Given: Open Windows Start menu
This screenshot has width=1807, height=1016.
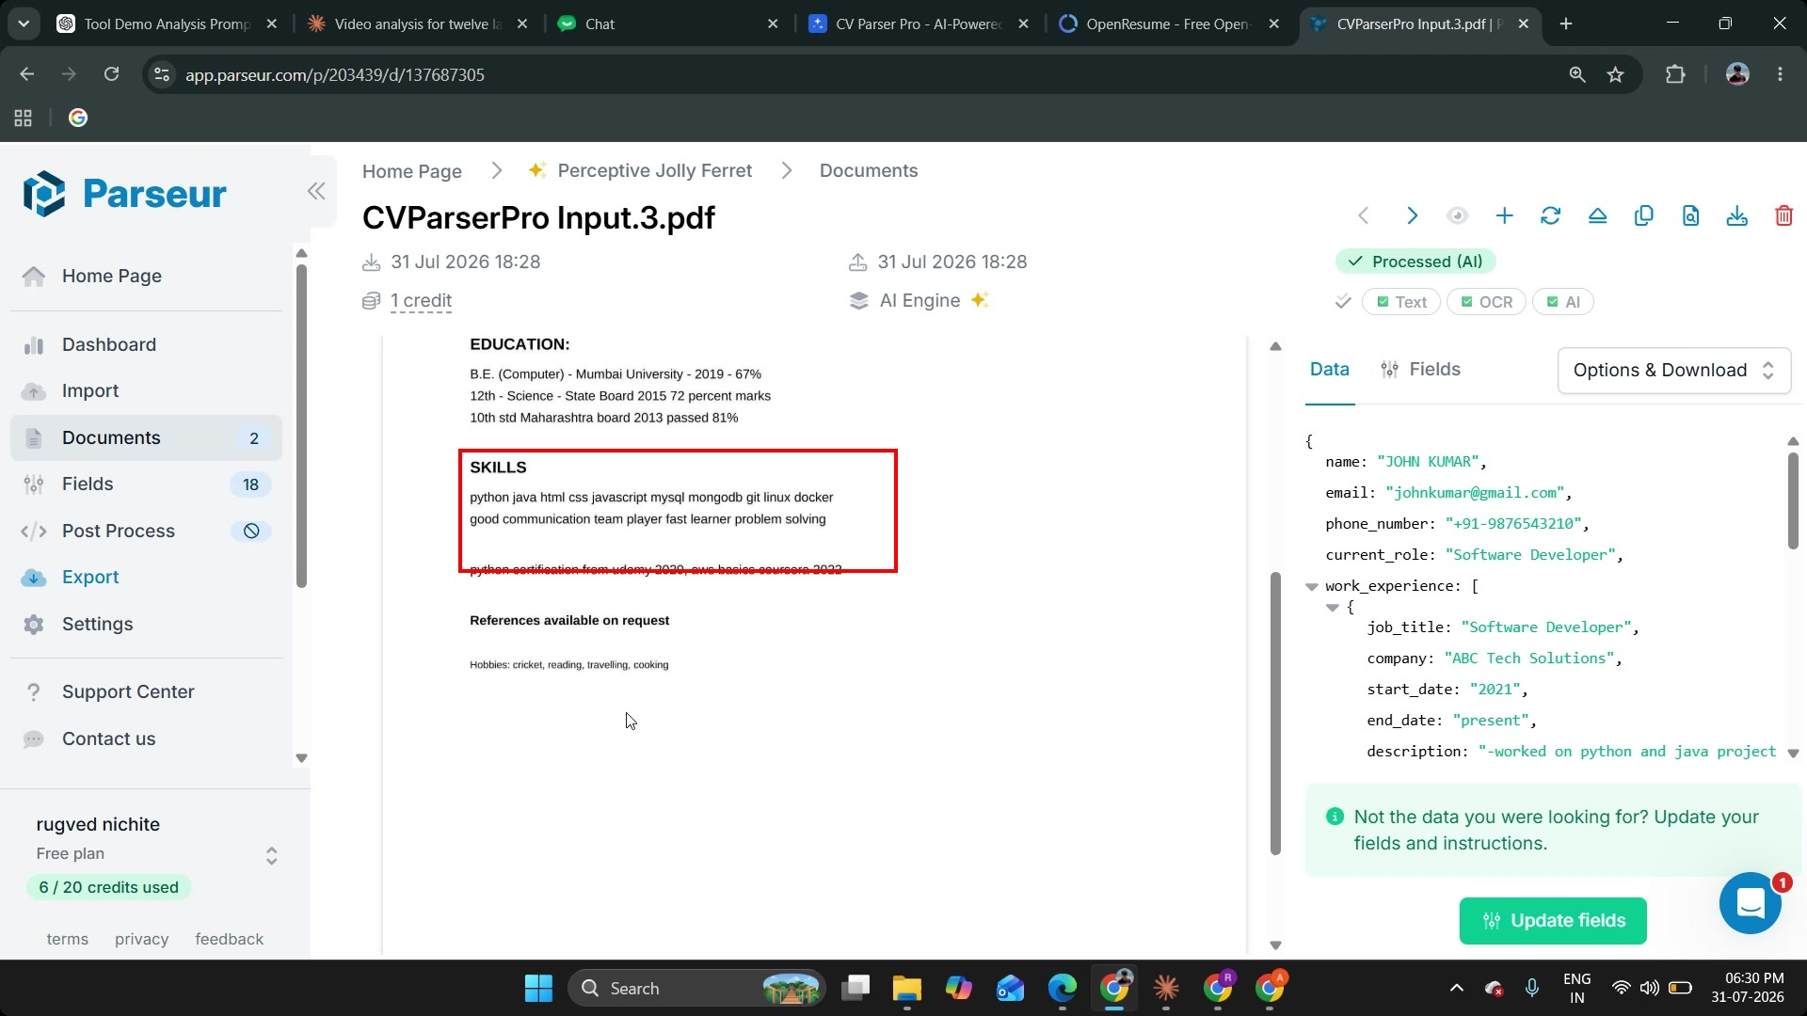Looking at the screenshot, I should click(538, 989).
